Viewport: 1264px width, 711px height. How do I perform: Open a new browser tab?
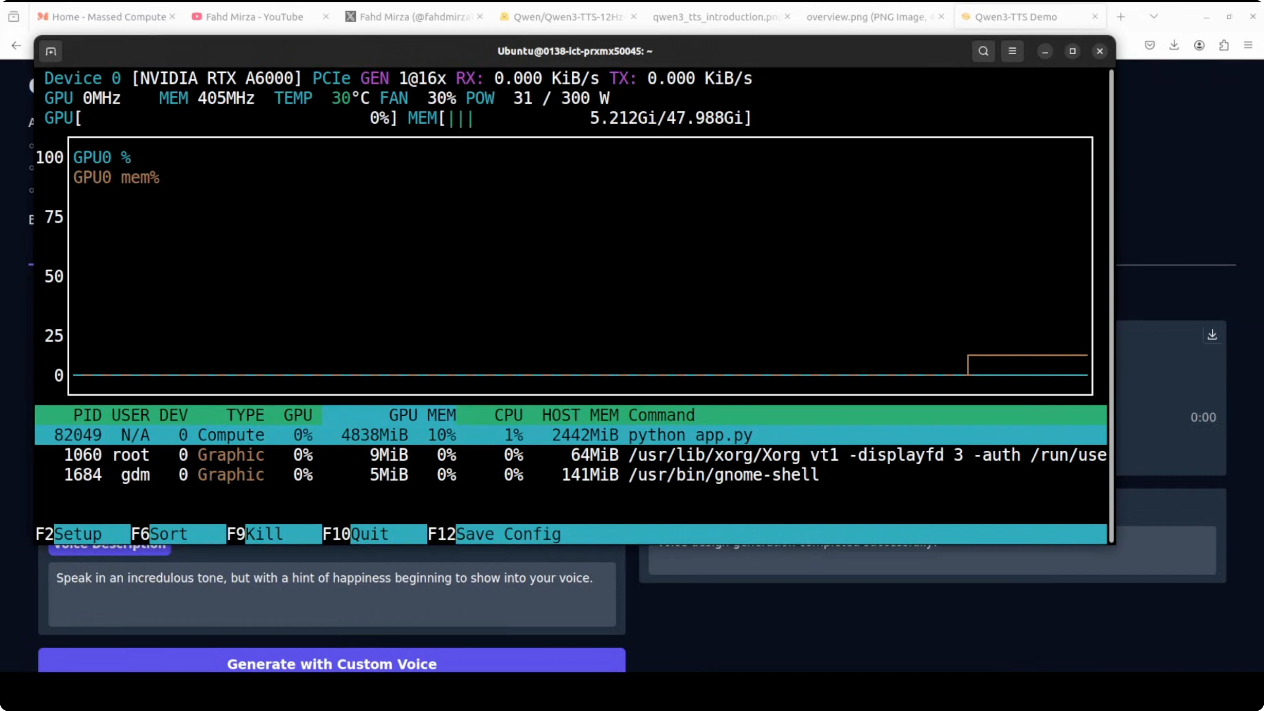1121,17
